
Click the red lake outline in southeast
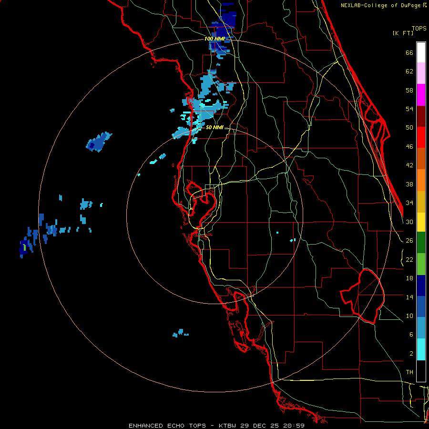[x=363, y=296]
